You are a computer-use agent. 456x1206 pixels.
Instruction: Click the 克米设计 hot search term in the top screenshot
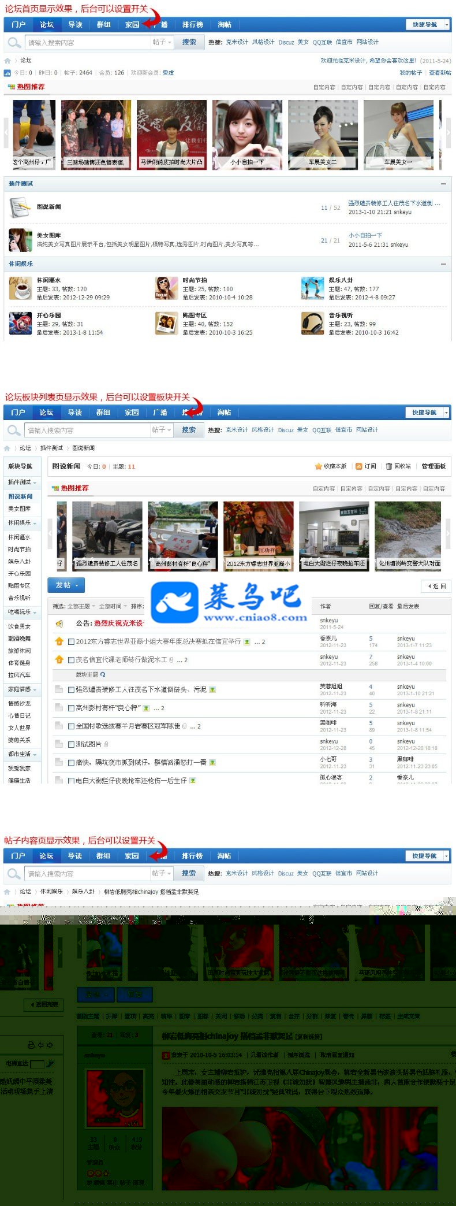point(237,42)
